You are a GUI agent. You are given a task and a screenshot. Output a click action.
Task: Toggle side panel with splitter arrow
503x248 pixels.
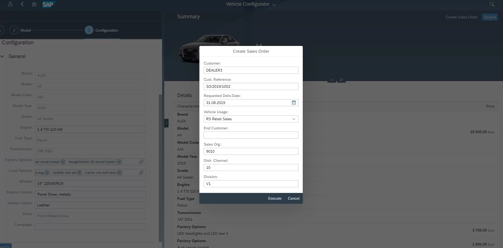[x=166, y=123]
